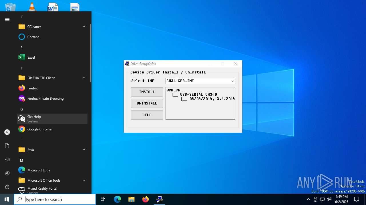Open the Word document desktop icon
The width and height of the screenshot is (366, 205).
(53, 7)
